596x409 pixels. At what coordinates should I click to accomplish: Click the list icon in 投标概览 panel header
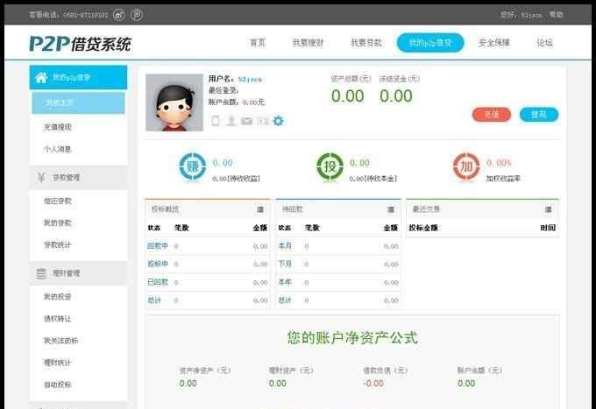pyautogui.click(x=260, y=209)
